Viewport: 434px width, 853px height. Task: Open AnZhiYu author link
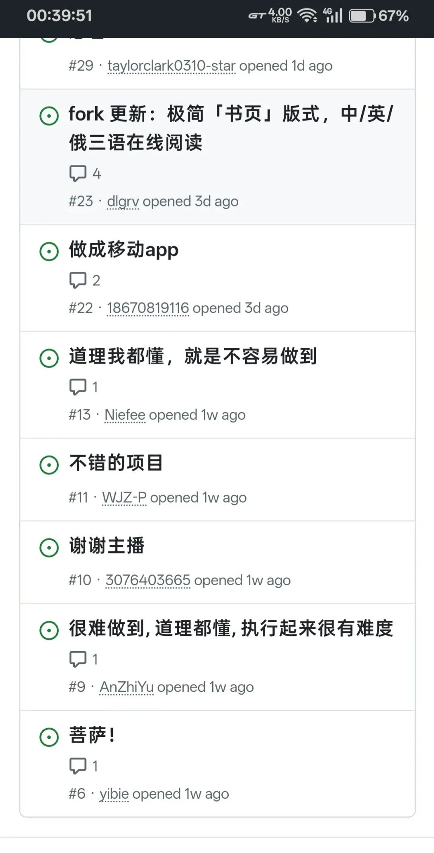pos(127,687)
